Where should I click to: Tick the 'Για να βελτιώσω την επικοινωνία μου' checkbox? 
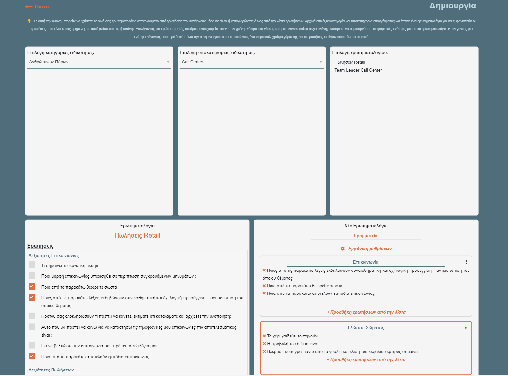click(x=32, y=345)
